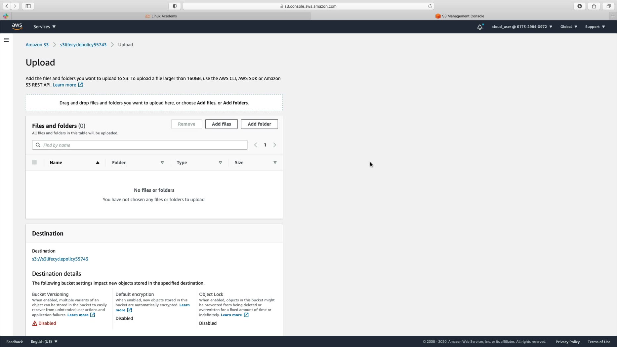Viewport: 617px width, 347px height.
Task: Click the pinned Slack tab icon
Action: click(x=6, y=16)
